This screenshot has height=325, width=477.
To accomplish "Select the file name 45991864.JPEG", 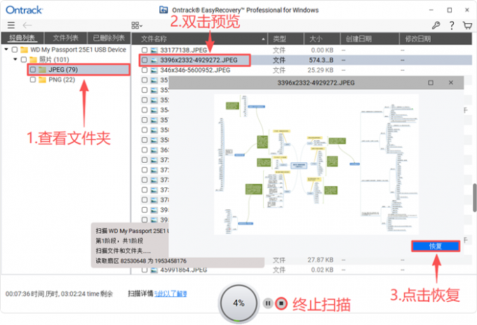I will (x=184, y=270).
